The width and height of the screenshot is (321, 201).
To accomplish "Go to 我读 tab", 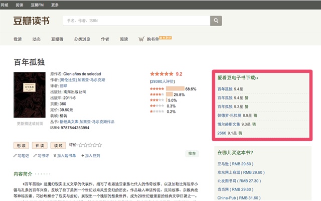I will (18, 39).
